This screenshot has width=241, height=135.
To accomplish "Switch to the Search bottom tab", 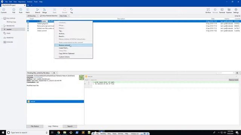I will pos(70,126).
